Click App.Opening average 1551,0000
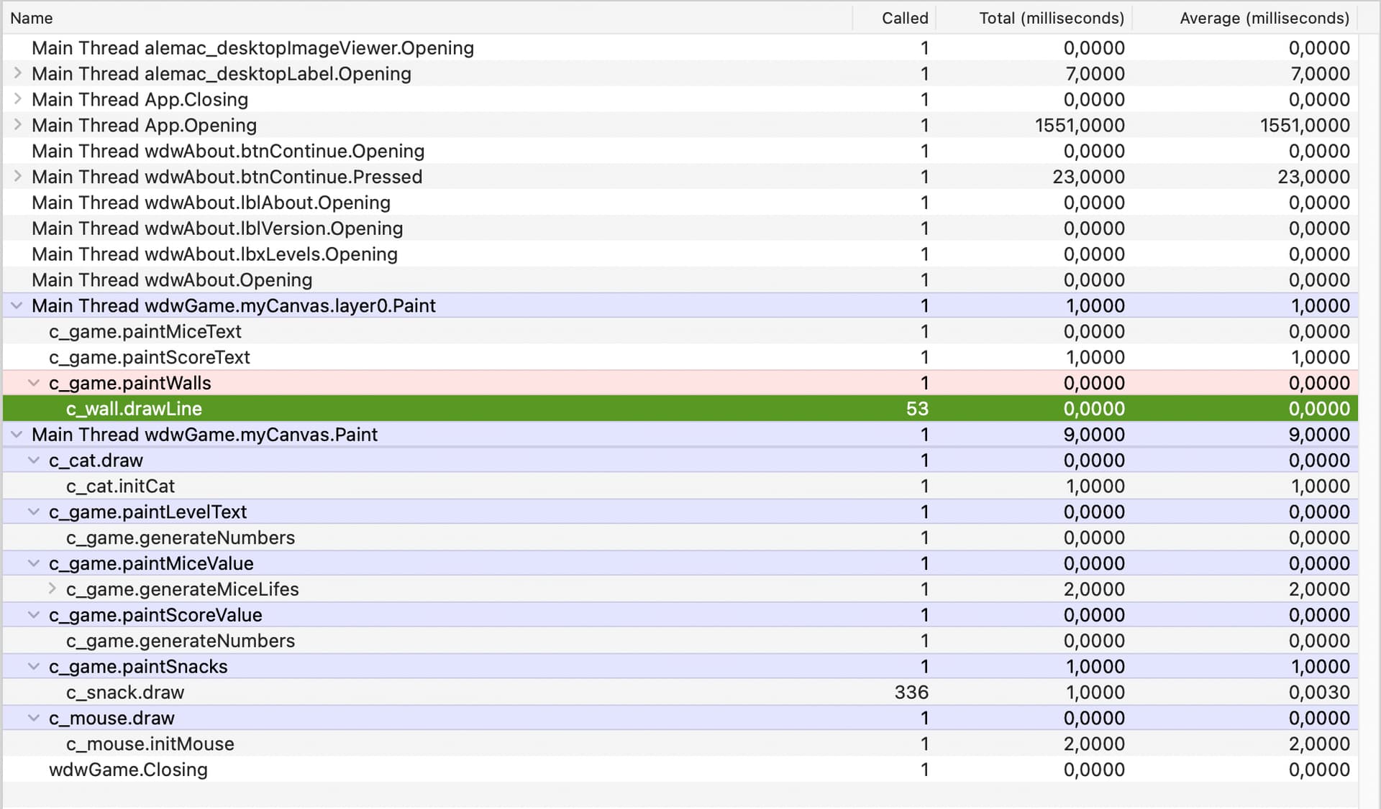Image resolution: width=1381 pixels, height=809 pixels. (1305, 126)
